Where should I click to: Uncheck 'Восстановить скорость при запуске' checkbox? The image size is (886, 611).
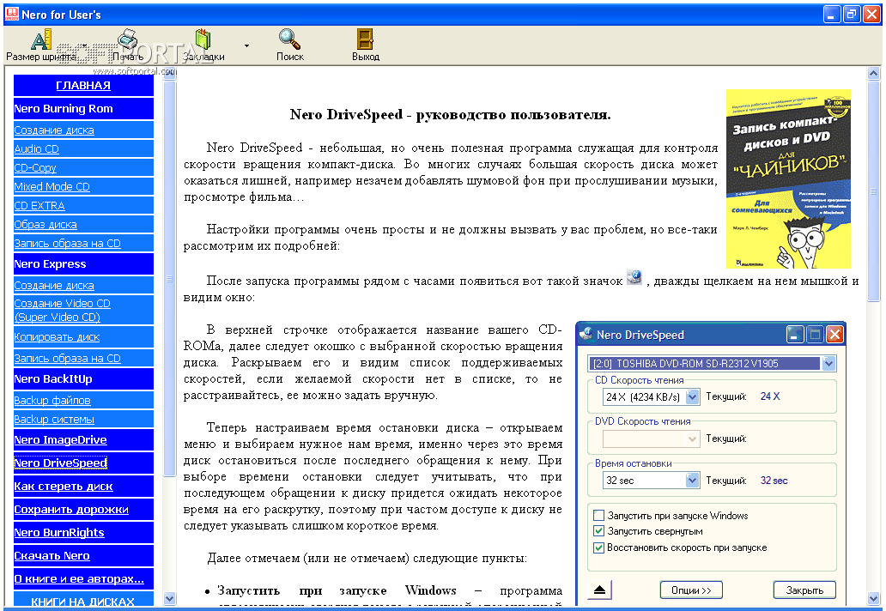[x=599, y=547]
